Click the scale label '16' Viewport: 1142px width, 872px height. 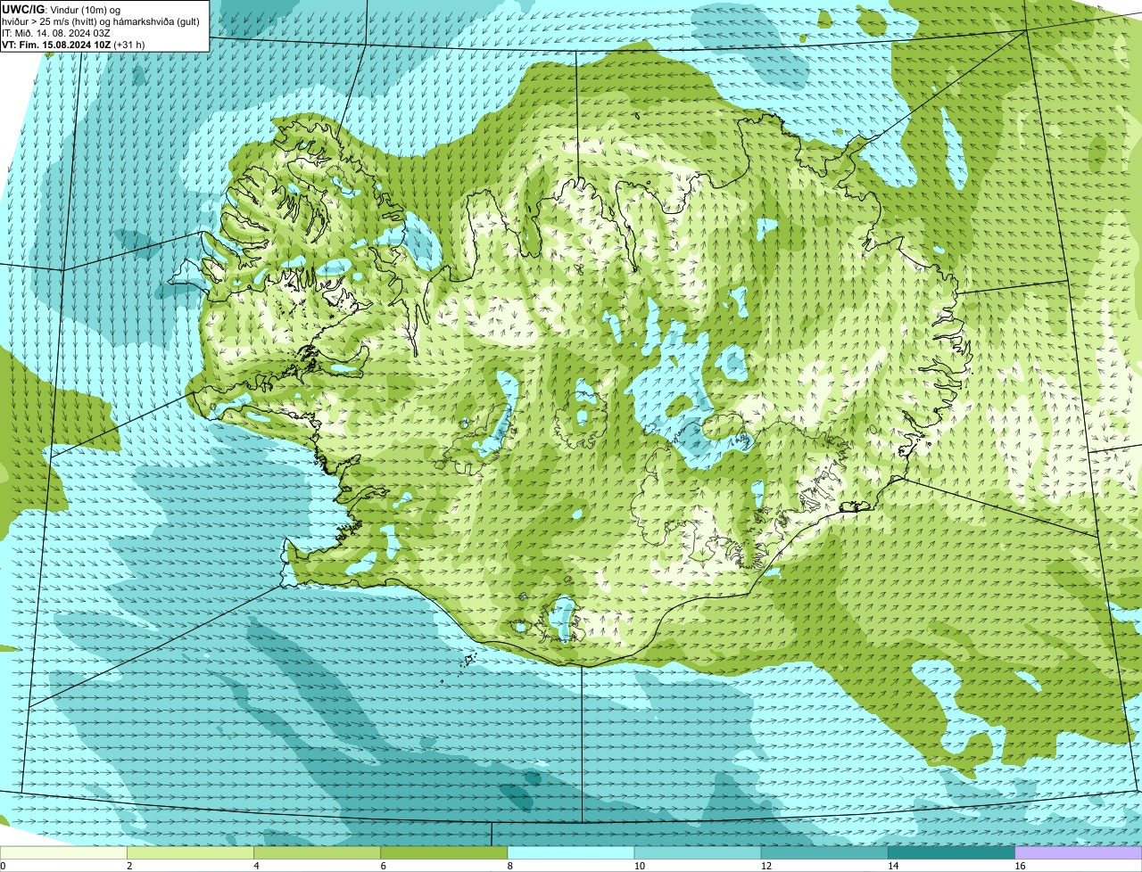pos(1020,866)
